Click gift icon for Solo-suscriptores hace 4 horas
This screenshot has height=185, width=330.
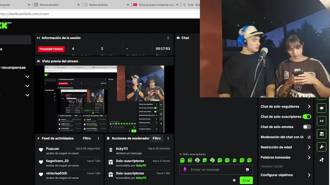click(x=111, y=162)
